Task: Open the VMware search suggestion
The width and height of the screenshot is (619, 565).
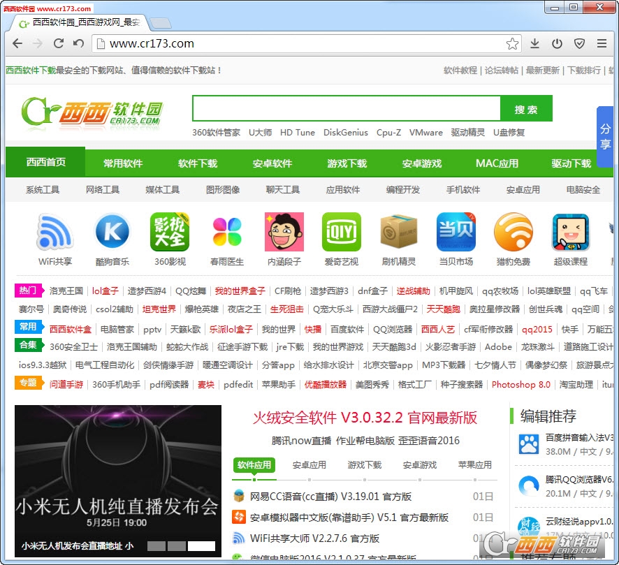Action: pos(425,132)
